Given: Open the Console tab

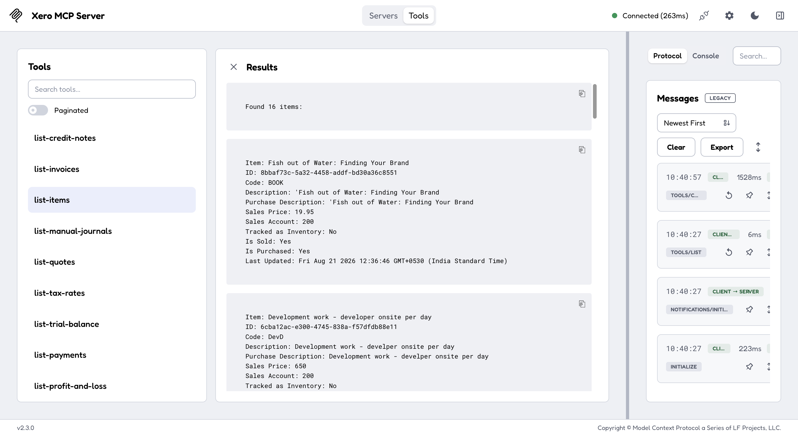Looking at the screenshot, I should pos(705,56).
